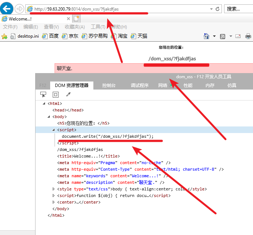253x235 pixels.
Task: Open the 天猫 favorites link
Action: pos(139,36)
